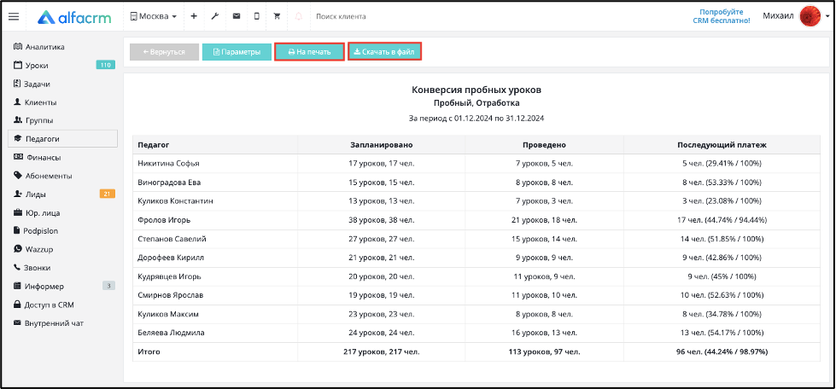Click the envelope mail icon
The height and width of the screenshot is (389, 836).
237,16
